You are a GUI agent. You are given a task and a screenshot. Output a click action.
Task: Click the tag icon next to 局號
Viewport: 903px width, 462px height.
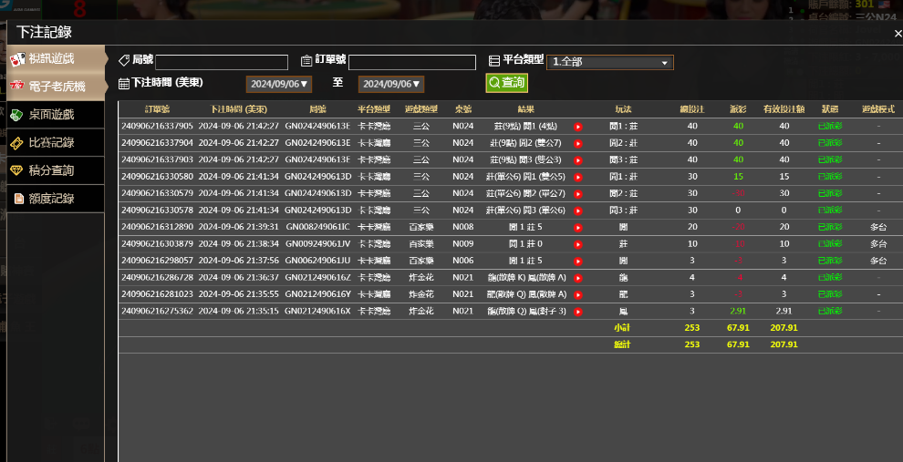click(124, 60)
